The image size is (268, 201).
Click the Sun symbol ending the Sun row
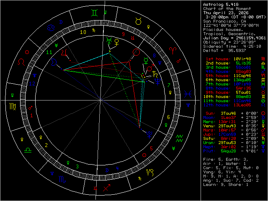click(263, 113)
